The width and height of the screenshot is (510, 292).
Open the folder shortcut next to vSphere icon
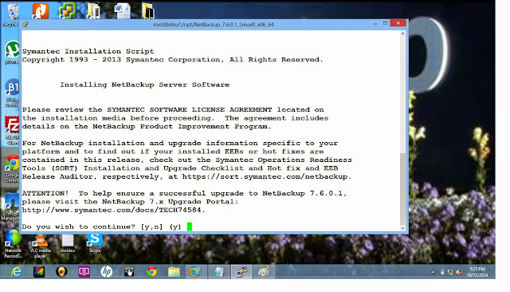tap(93, 11)
